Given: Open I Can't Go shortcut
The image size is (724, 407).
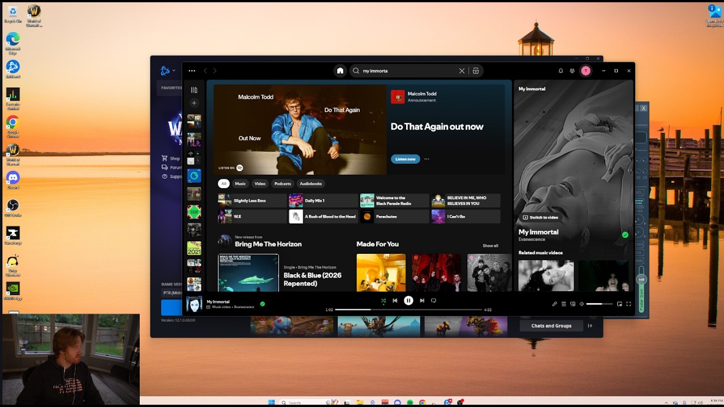Looking at the screenshot, I should click(x=466, y=217).
